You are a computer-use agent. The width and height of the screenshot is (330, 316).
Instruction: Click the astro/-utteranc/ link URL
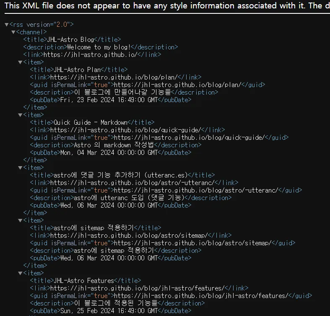coord(133,183)
